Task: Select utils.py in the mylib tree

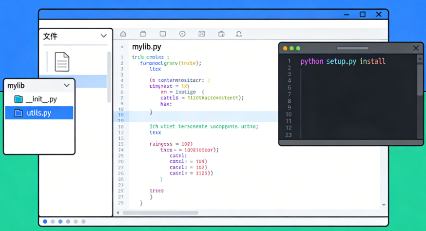Action: click(39, 113)
